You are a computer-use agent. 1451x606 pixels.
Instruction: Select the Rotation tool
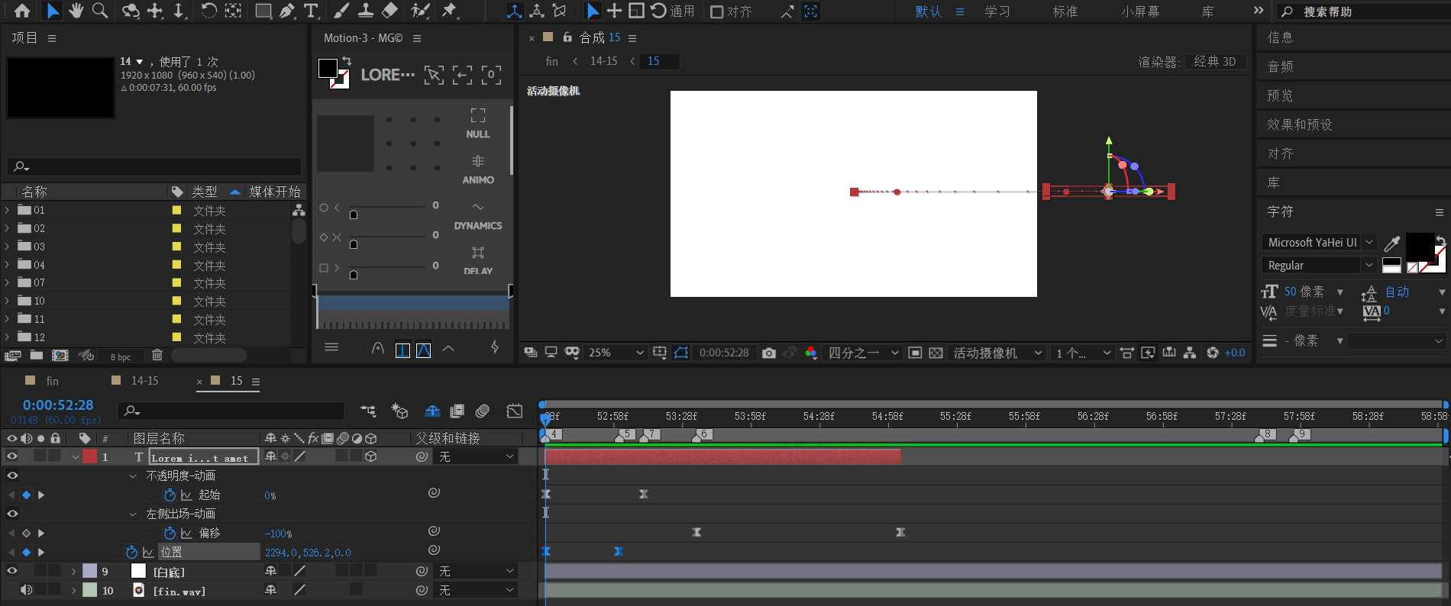coord(208,11)
